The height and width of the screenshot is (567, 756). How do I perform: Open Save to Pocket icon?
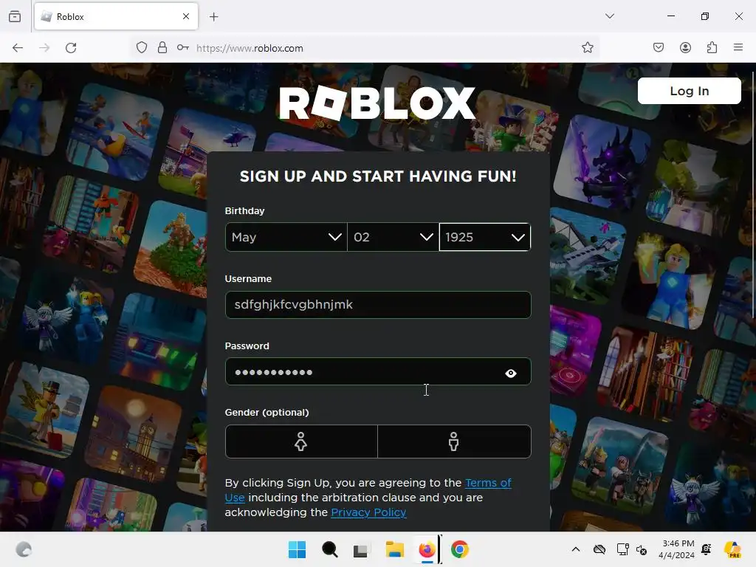click(659, 48)
